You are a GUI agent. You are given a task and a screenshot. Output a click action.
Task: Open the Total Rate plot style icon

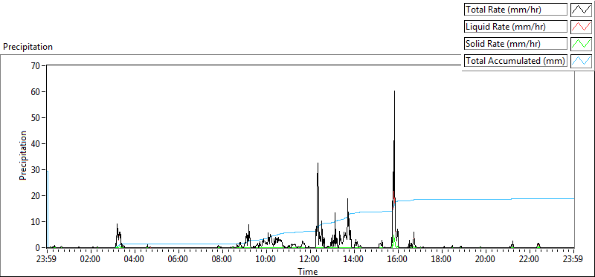tap(581, 10)
